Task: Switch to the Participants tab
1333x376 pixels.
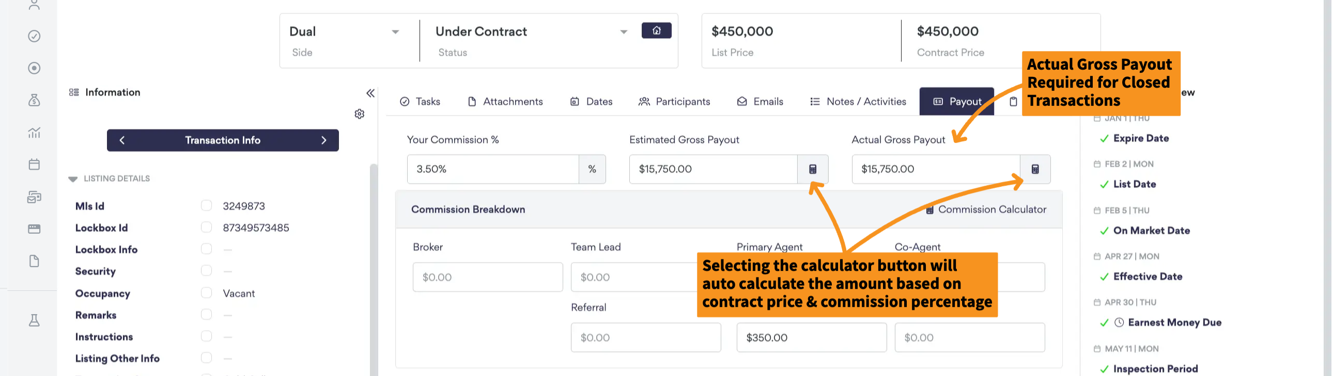Action: [x=675, y=102]
